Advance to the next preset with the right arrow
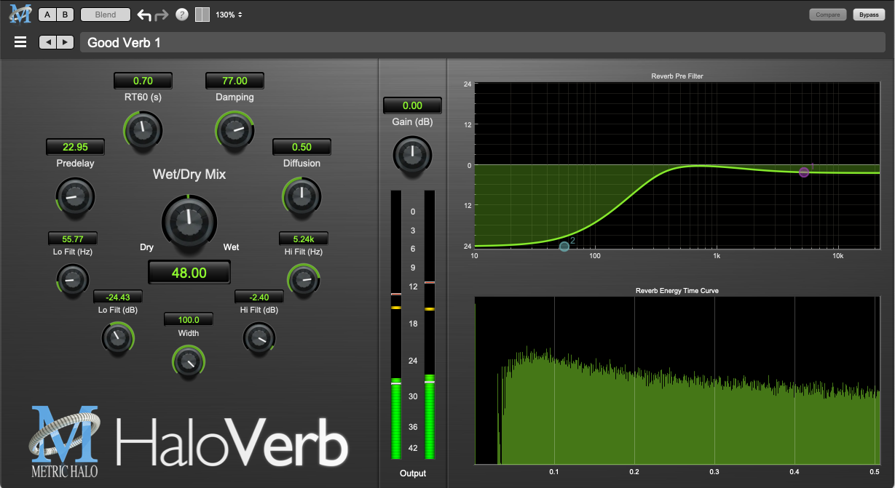895x488 pixels. tap(66, 42)
